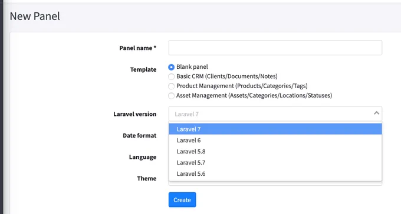Choose Asset Management template option
401x214 pixels.
[x=171, y=96]
